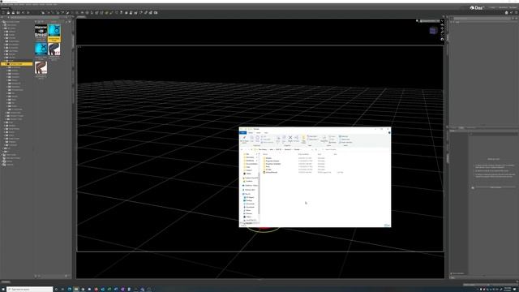Select the Character Breast thumbnail in content library
Screen dimensions: 519x292
41,32
